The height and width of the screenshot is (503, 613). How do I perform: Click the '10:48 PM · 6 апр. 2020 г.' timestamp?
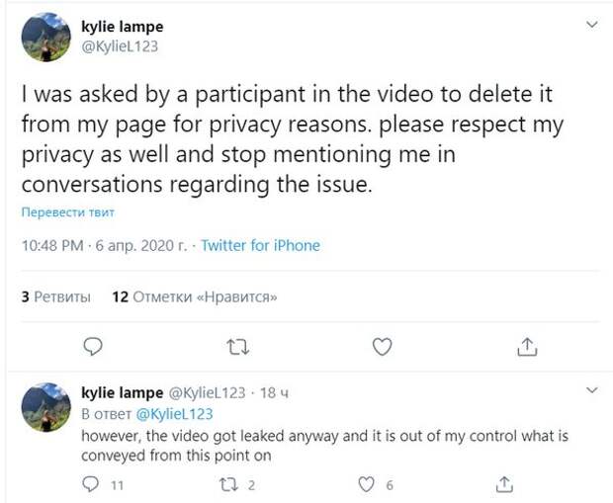(x=104, y=245)
